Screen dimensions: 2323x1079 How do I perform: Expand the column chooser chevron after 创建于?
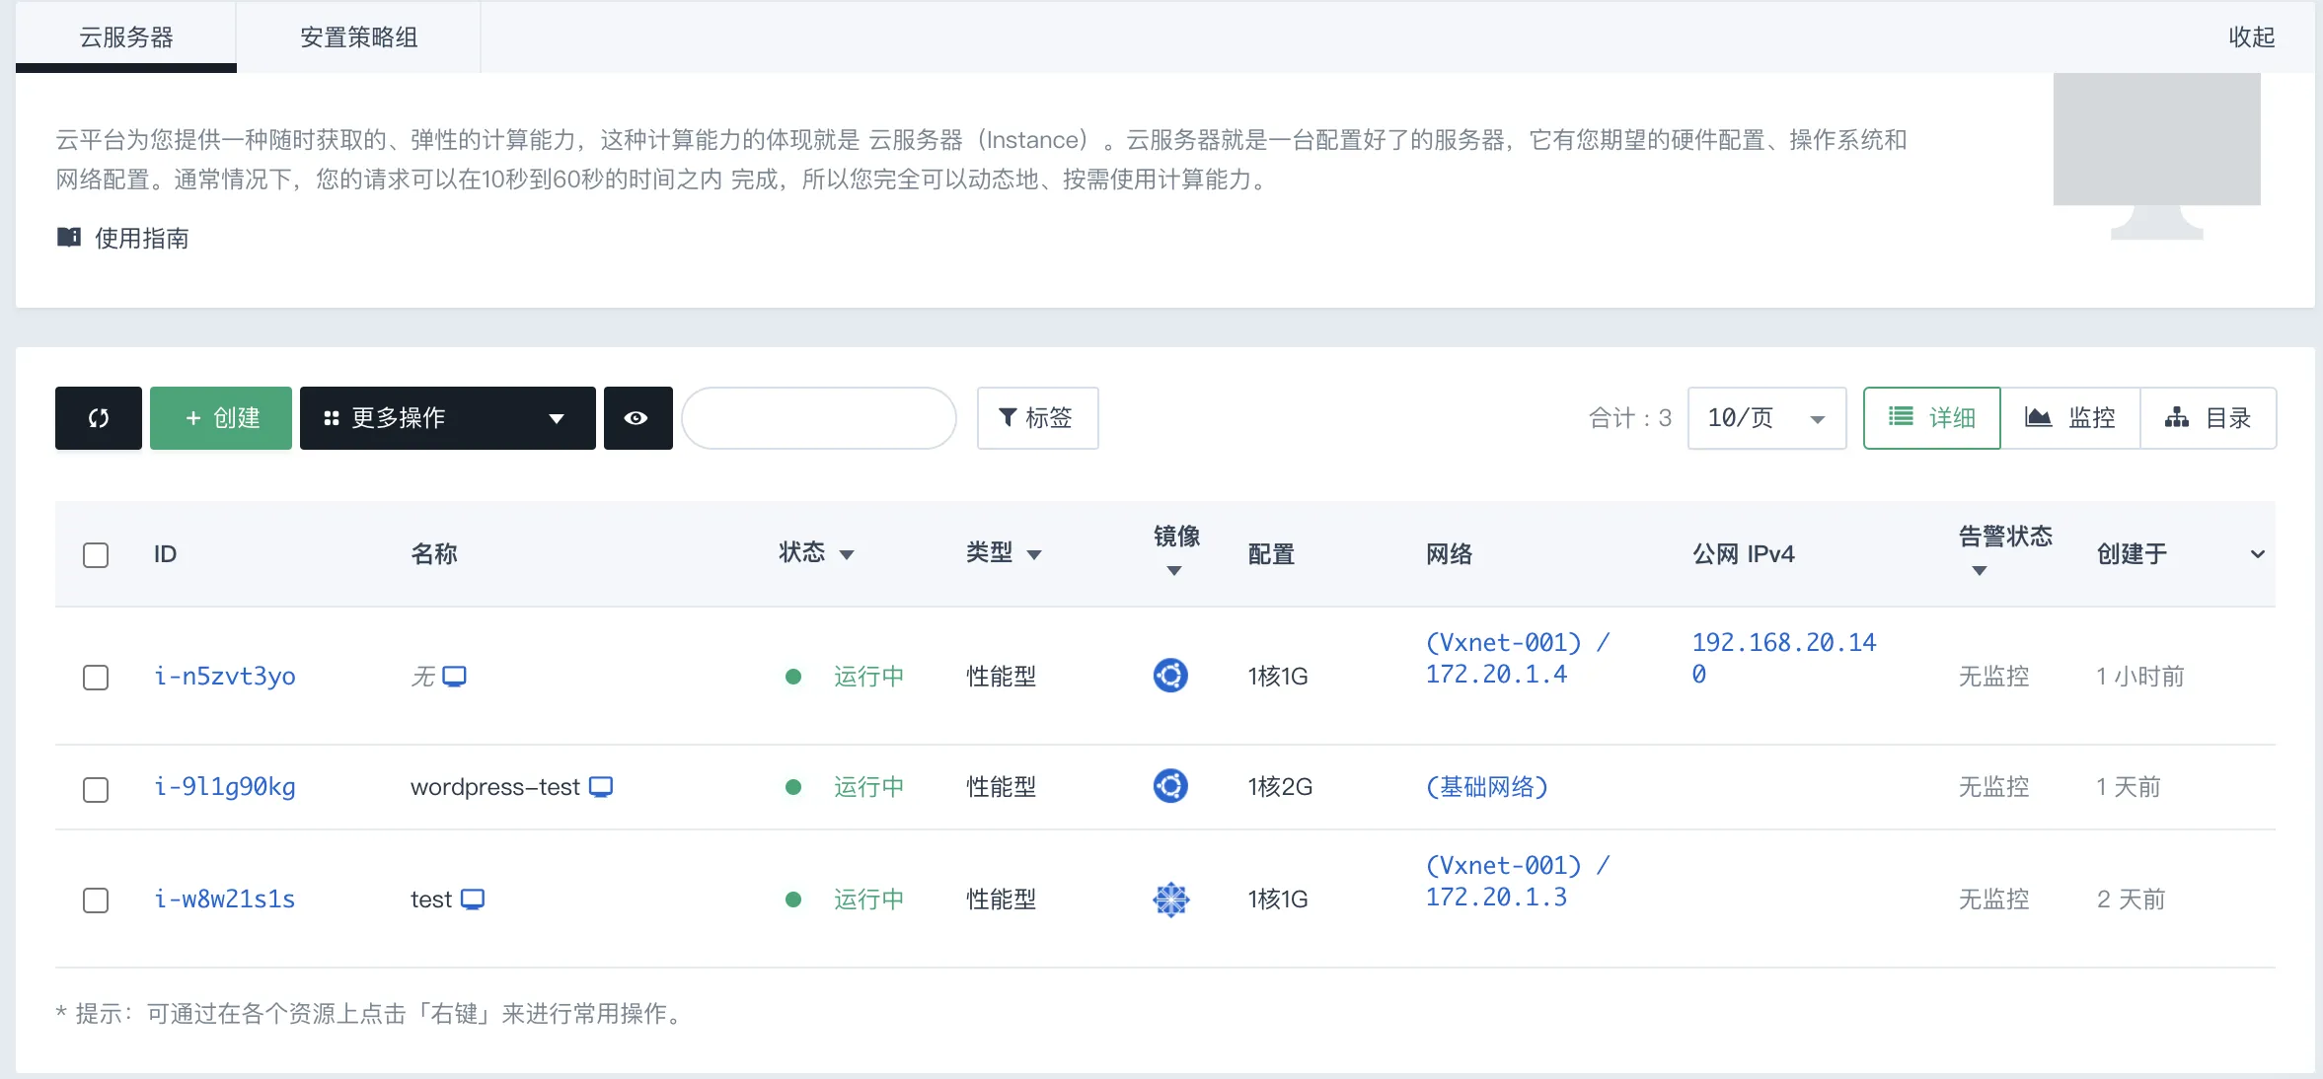[2257, 554]
